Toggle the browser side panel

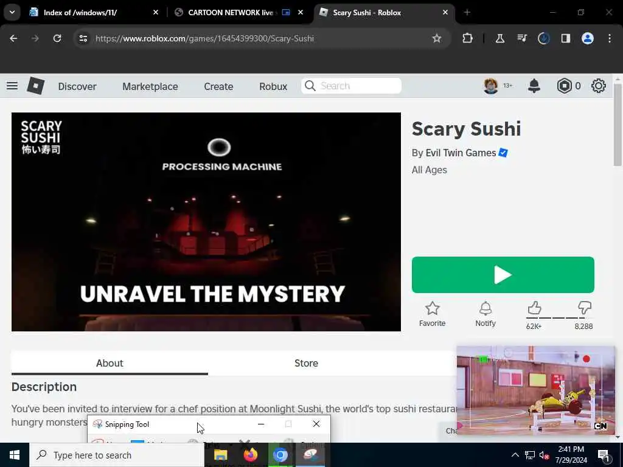(565, 38)
